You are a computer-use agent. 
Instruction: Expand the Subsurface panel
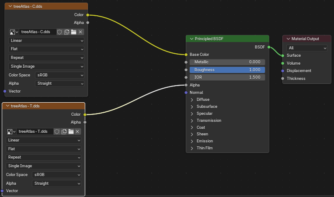pos(192,107)
